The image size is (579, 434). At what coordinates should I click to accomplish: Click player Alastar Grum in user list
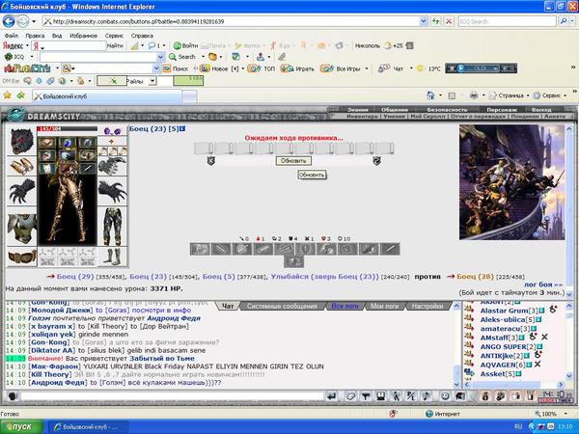tap(504, 311)
